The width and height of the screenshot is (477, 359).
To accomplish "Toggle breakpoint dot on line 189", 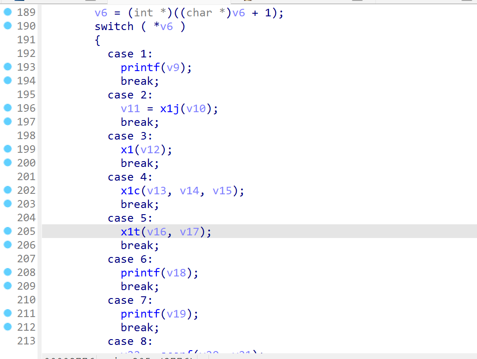I will (x=8, y=12).
